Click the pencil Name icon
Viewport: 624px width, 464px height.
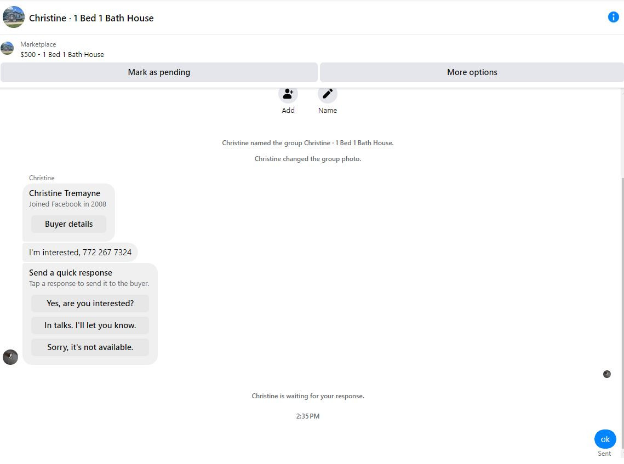click(328, 94)
